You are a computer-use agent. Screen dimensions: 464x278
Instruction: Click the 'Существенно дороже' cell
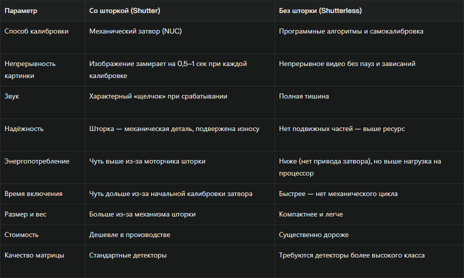tap(313, 234)
